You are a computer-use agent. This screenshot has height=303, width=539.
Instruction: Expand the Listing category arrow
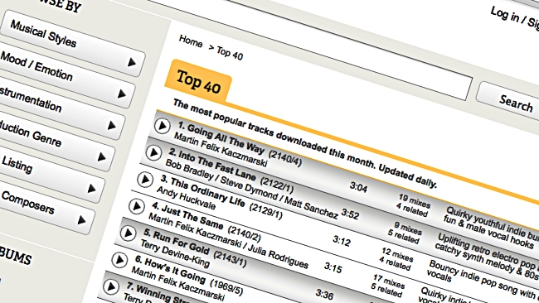92,189
